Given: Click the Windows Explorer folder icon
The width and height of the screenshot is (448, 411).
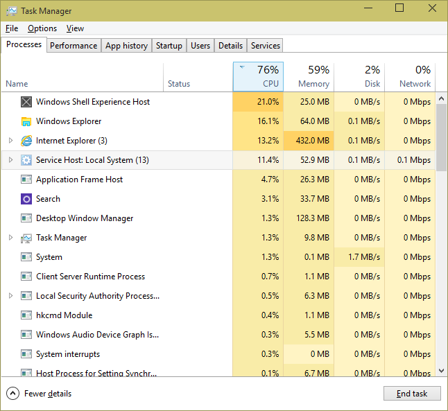Looking at the screenshot, I should (x=26, y=121).
